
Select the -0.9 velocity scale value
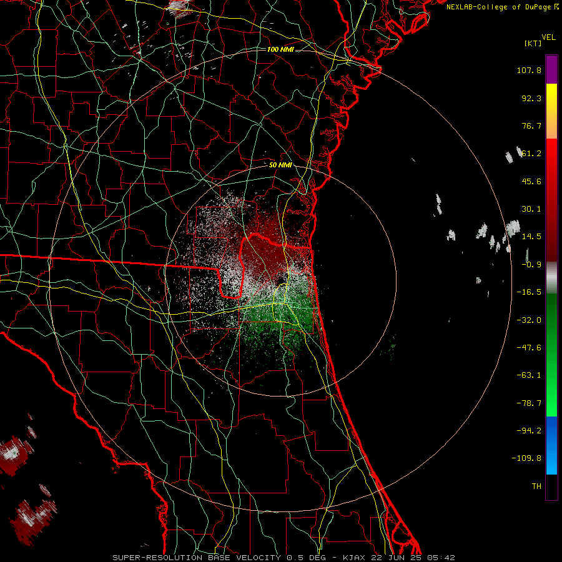pos(531,265)
